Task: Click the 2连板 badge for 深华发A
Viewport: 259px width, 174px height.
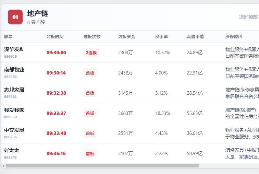Action: pos(91,53)
